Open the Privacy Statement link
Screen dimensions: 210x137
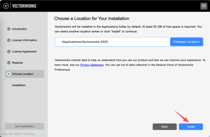click(x=92, y=65)
